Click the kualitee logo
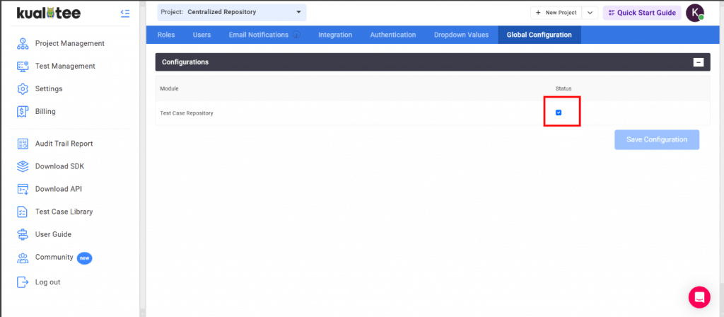This screenshot has height=317, width=724. point(49,13)
